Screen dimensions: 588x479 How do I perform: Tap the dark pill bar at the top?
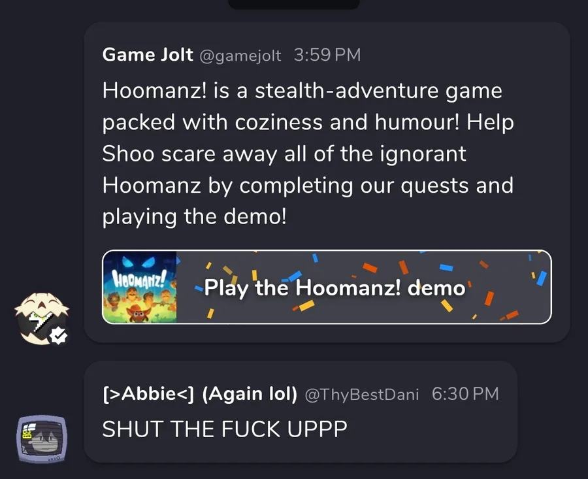294,4
